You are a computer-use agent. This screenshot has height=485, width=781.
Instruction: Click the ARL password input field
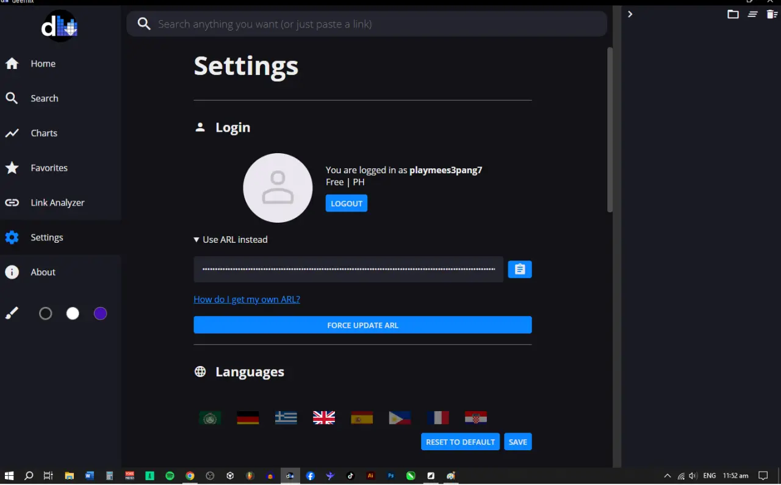(x=348, y=269)
